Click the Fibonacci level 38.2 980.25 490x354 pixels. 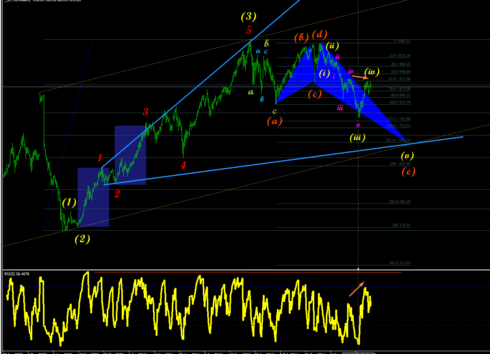tap(401, 64)
